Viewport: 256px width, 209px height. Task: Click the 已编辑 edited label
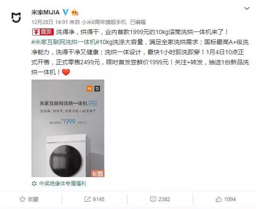138,22
